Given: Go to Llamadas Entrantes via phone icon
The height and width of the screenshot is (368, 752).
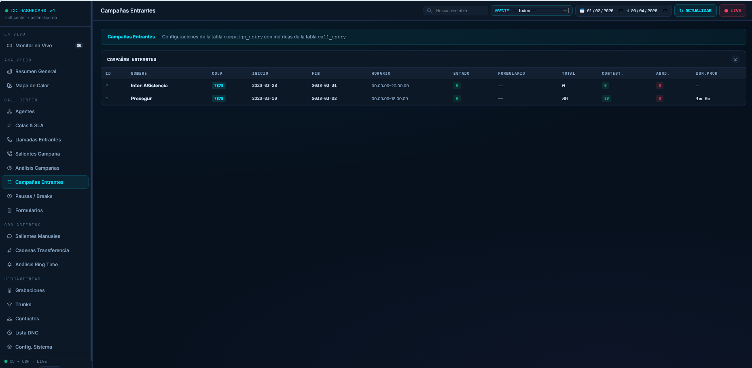Looking at the screenshot, I should pos(9,140).
